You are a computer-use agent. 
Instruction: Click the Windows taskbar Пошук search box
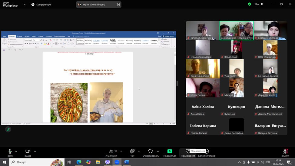[37, 162]
